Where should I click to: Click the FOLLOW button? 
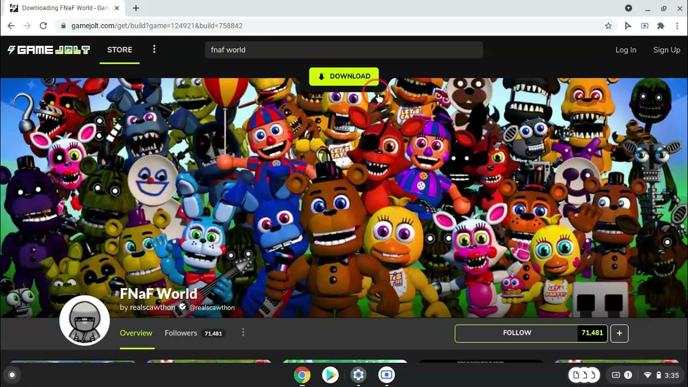pyautogui.click(x=517, y=333)
